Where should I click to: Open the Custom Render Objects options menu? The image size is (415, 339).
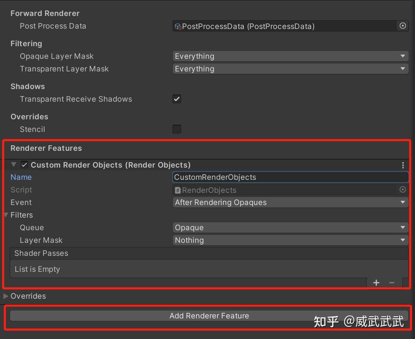(403, 165)
